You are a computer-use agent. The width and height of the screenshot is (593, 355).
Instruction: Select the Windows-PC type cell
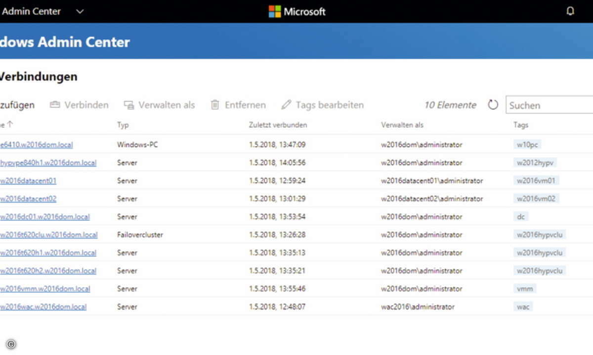pos(137,145)
